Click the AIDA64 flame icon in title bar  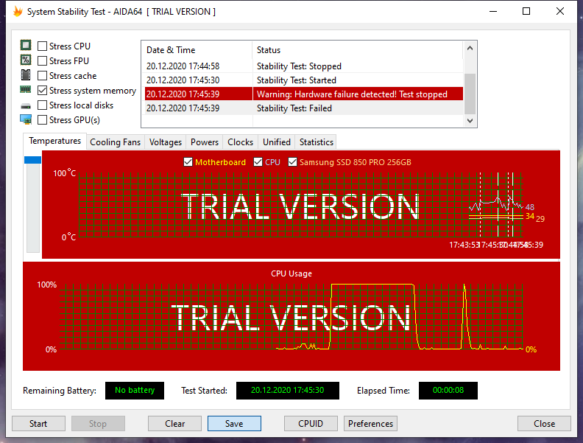tap(18, 12)
